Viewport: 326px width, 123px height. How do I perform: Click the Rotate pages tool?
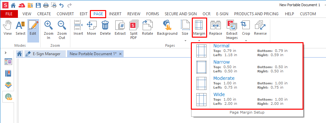tap(148, 28)
